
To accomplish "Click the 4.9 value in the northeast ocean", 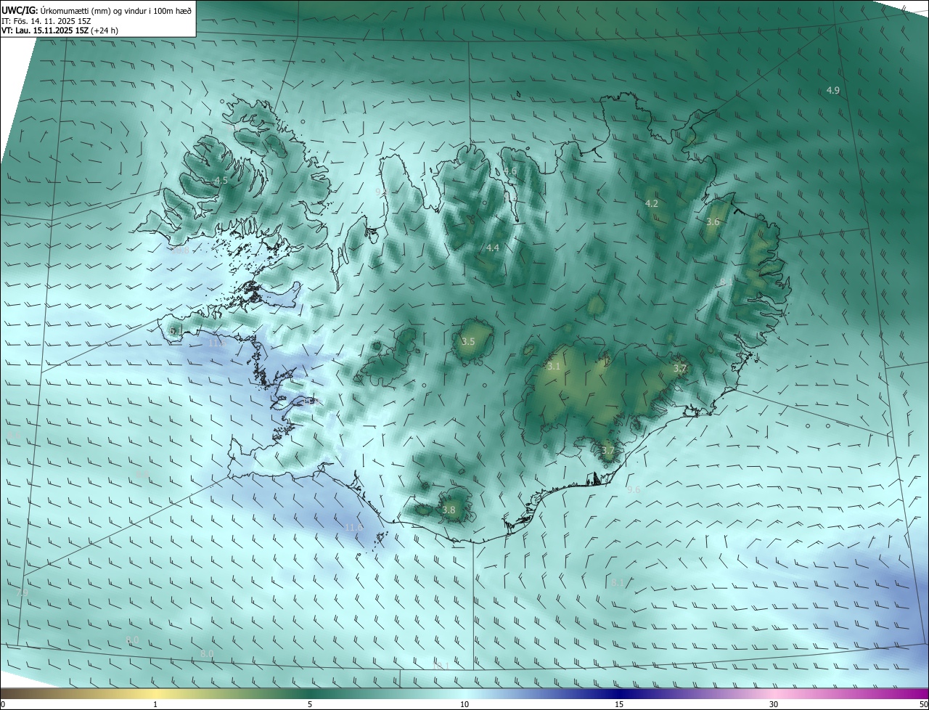I will click(833, 91).
